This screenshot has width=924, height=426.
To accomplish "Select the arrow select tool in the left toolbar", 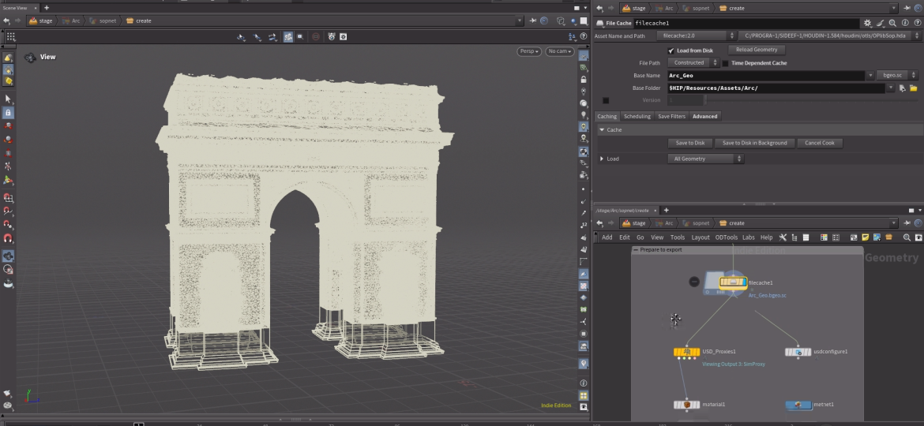I will (x=9, y=99).
